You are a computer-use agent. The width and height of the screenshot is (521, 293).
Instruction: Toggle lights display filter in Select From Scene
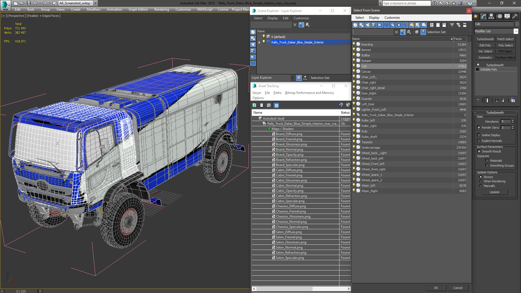click(368, 25)
